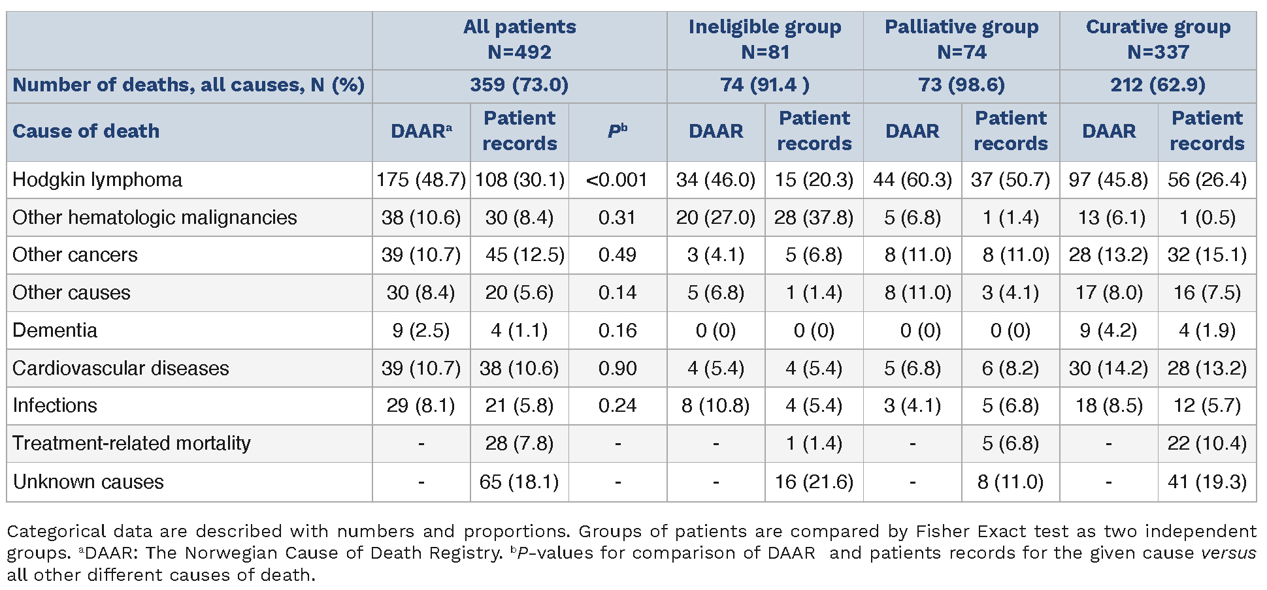Select the "Treatment-related mortality" row label

coord(131,443)
